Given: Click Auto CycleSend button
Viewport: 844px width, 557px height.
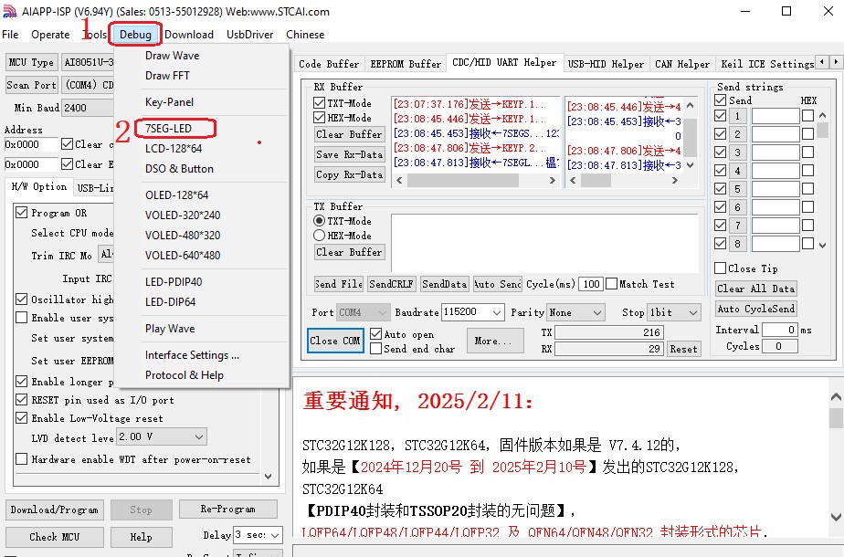Looking at the screenshot, I should (755, 309).
